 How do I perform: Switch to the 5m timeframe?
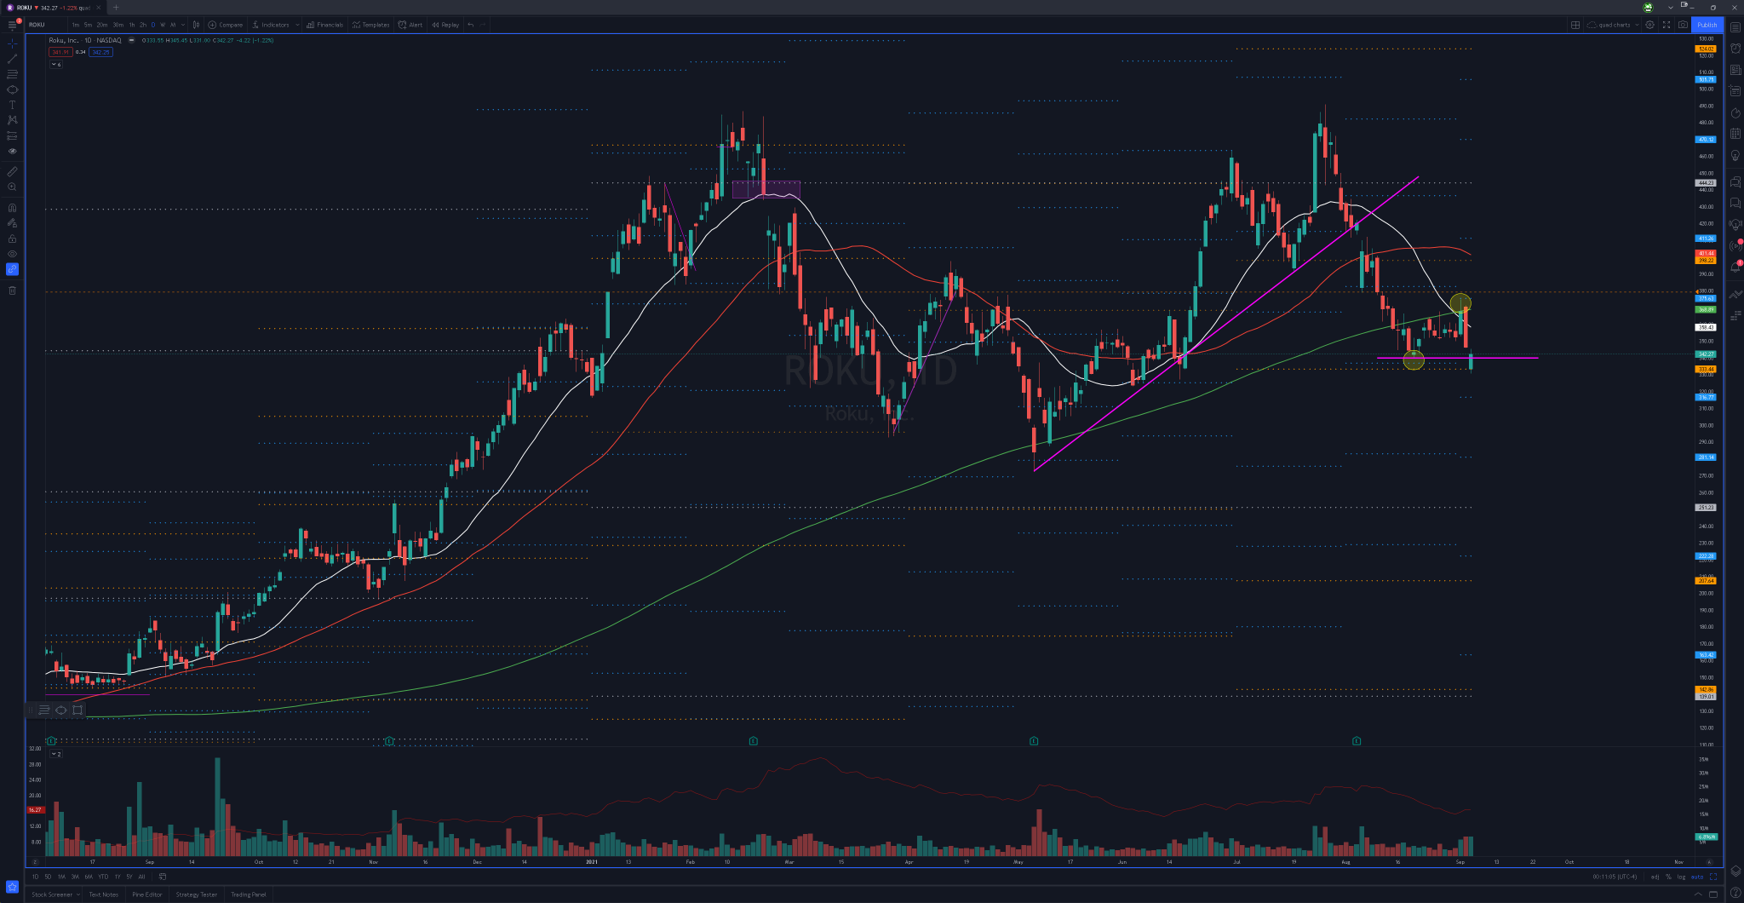[x=88, y=25]
